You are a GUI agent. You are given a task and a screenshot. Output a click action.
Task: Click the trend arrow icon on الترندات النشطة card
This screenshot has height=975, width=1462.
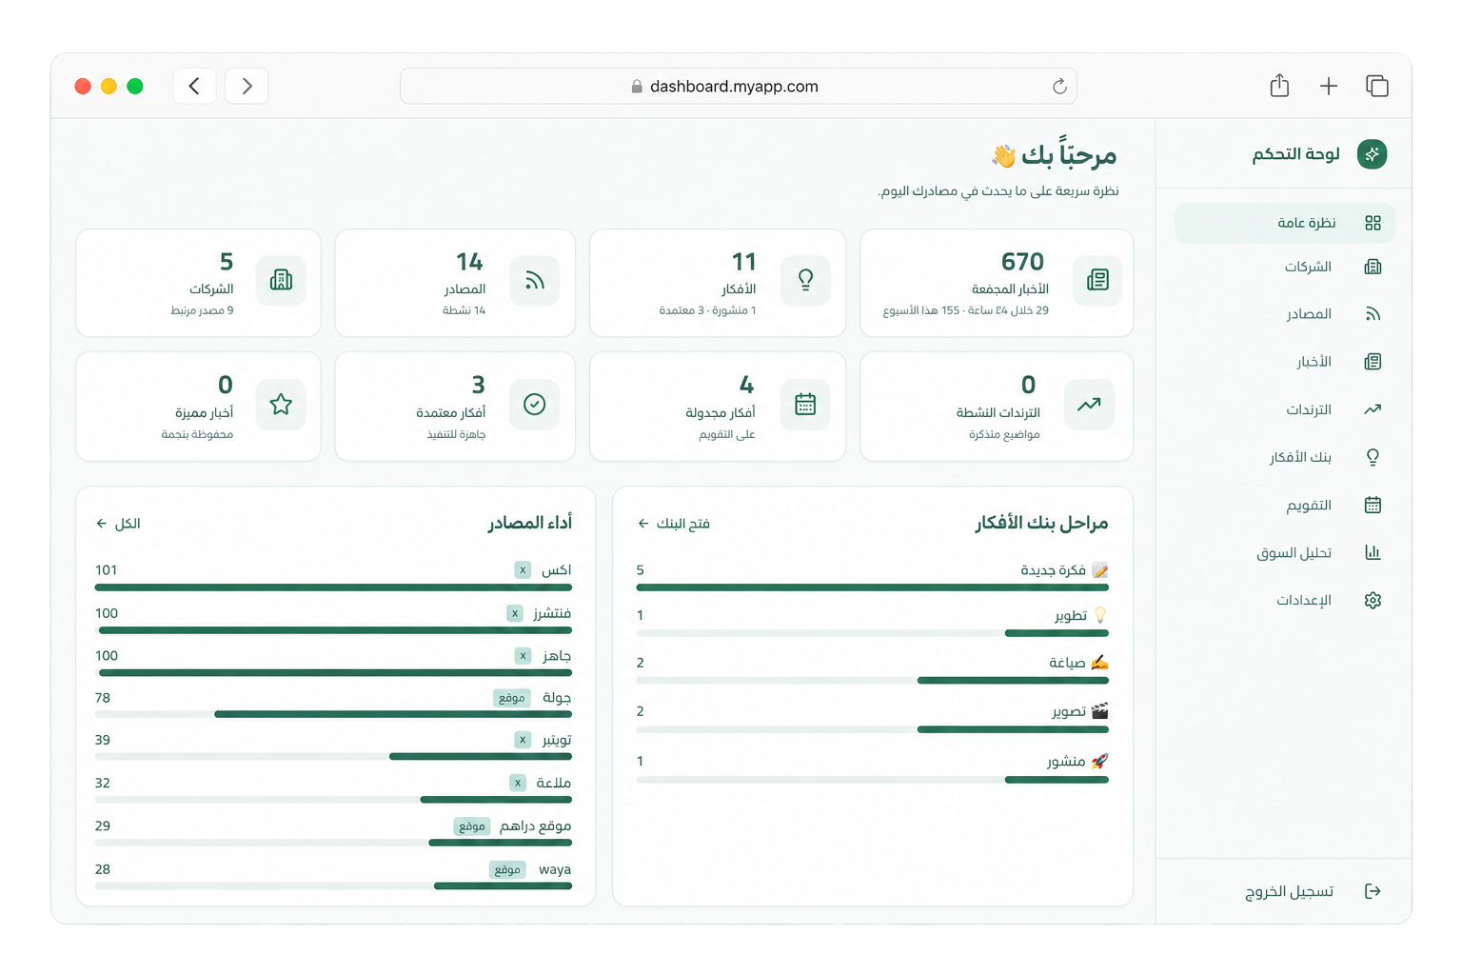click(1089, 405)
